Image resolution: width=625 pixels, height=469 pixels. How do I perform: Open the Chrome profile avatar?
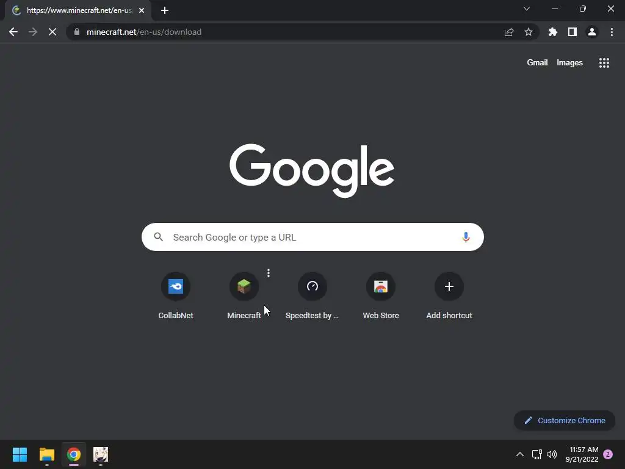592,32
